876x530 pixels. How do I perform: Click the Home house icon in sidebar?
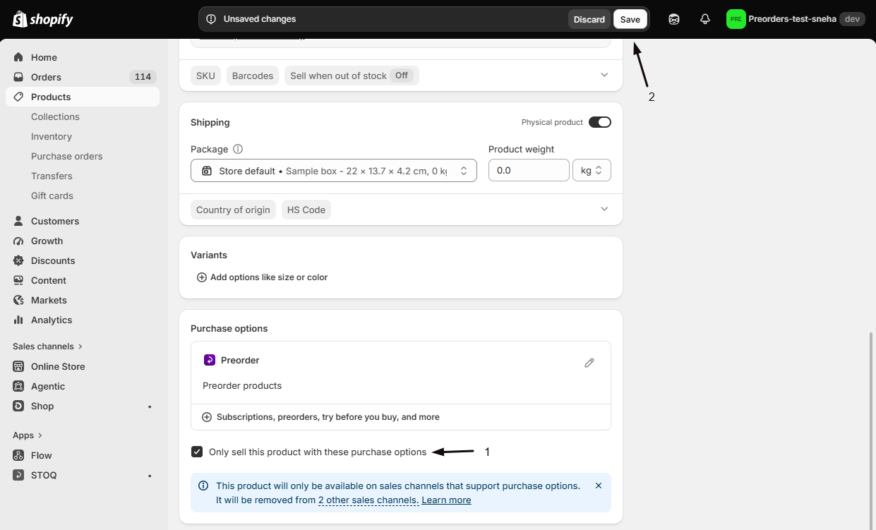(x=18, y=57)
